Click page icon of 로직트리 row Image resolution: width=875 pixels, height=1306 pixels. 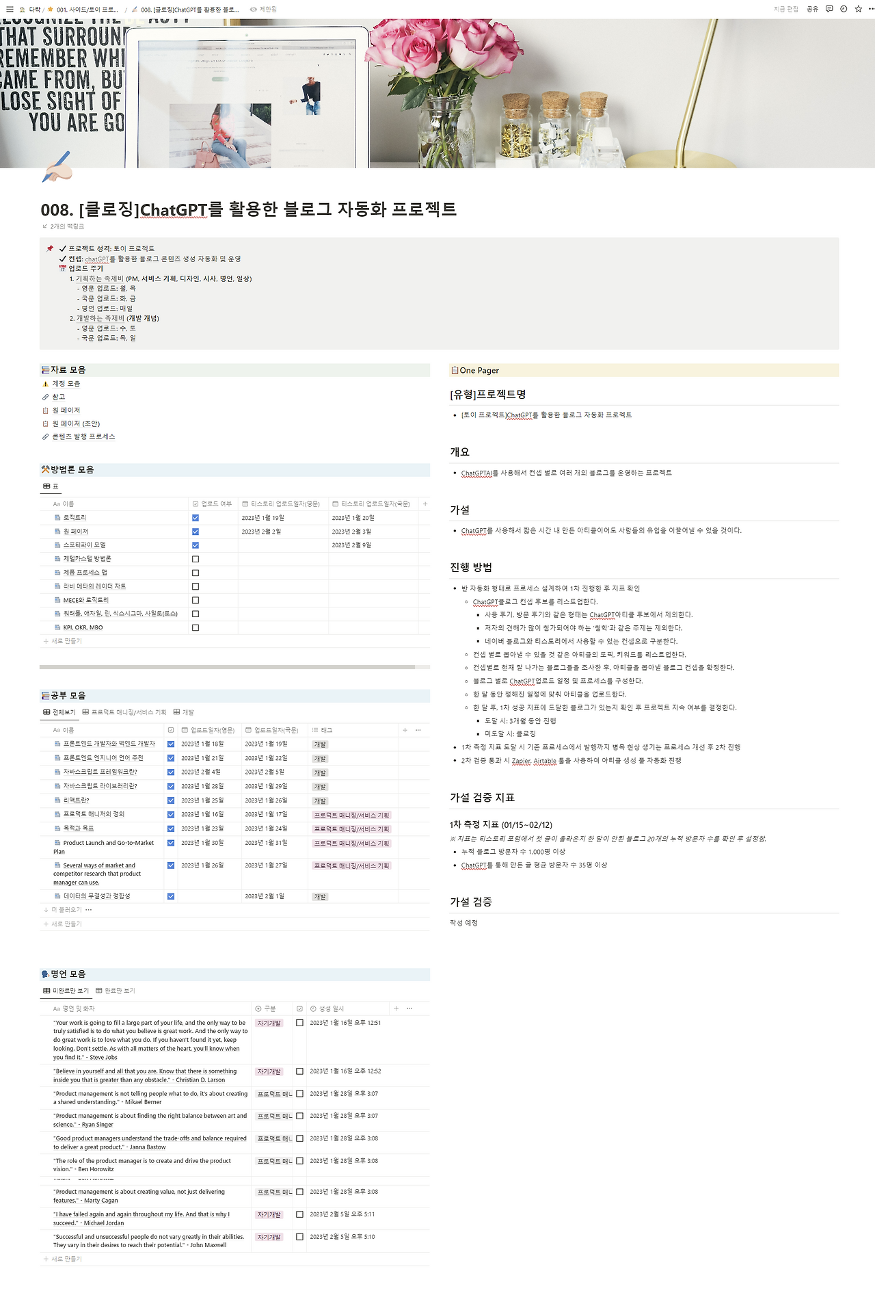[x=57, y=518]
